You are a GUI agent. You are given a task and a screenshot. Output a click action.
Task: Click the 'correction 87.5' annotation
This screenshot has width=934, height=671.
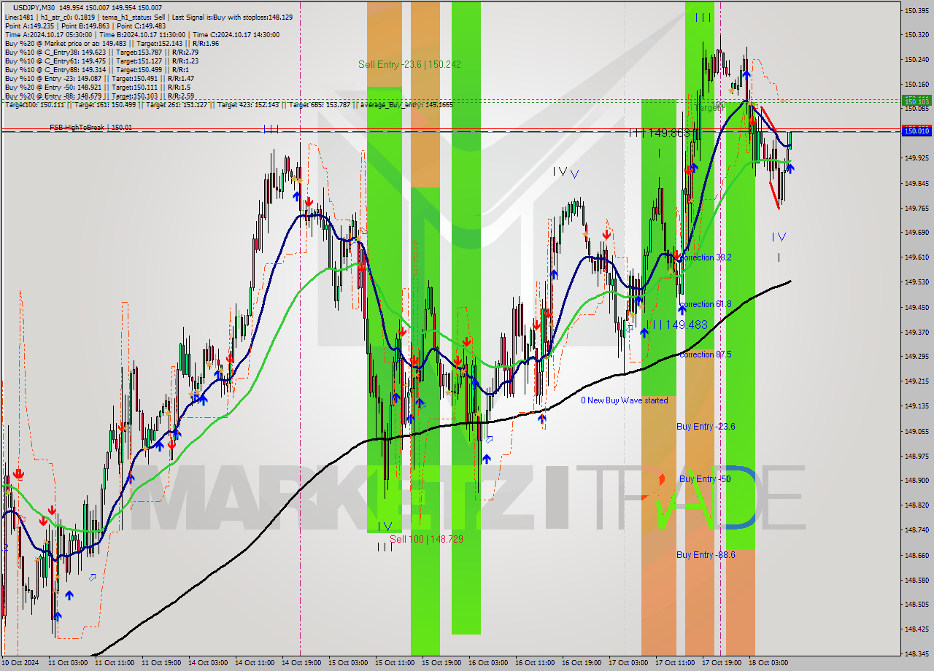coord(705,354)
